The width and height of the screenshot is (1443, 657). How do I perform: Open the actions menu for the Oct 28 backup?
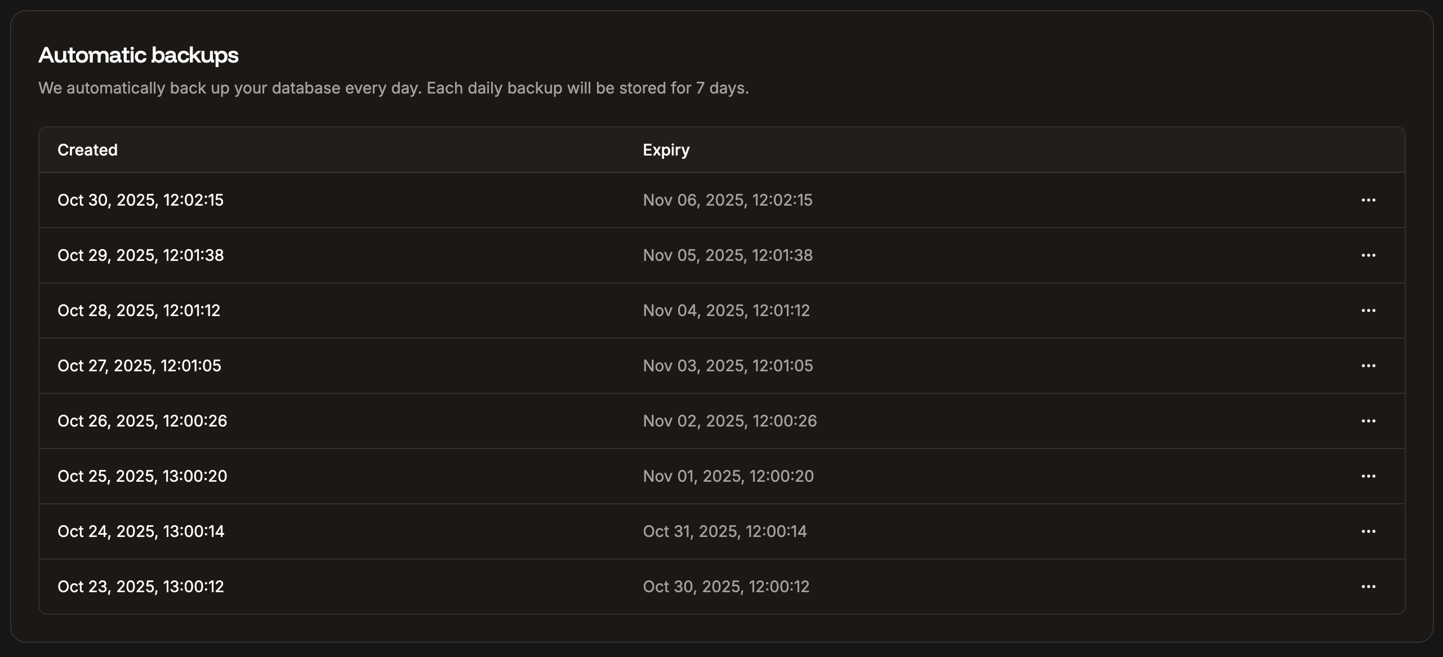coord(1369,310)
